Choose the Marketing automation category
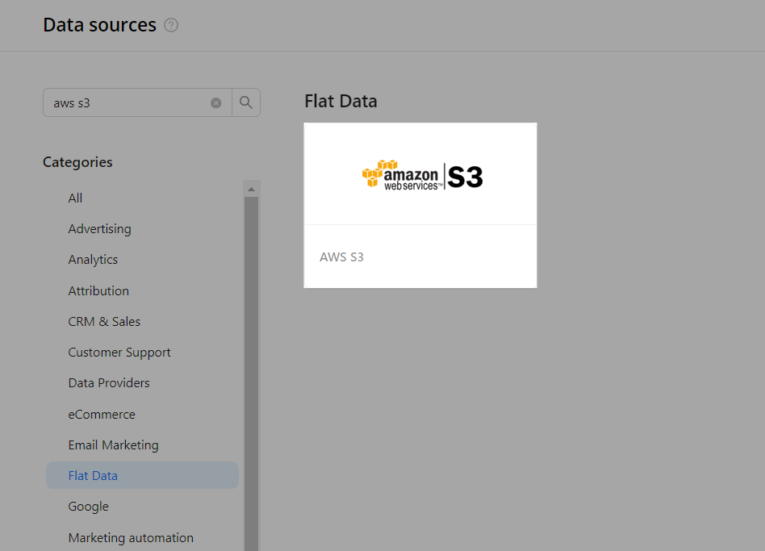The height and width of the screenshot is (551, 765). point(131,538)
